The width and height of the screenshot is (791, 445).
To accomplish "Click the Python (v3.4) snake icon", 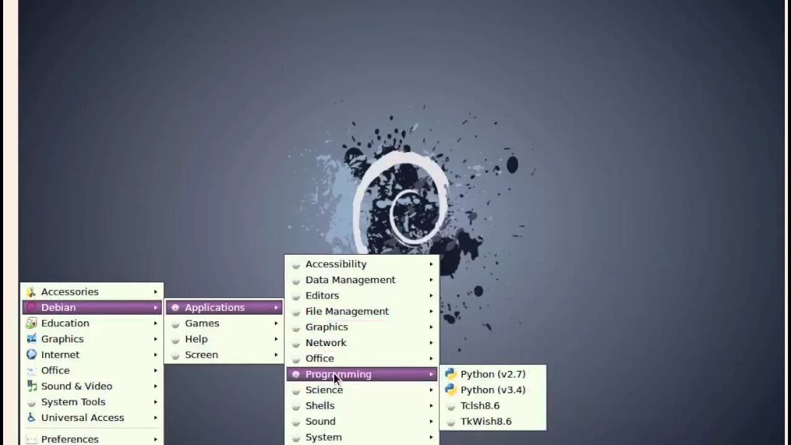I will click(x=450, y=390).
